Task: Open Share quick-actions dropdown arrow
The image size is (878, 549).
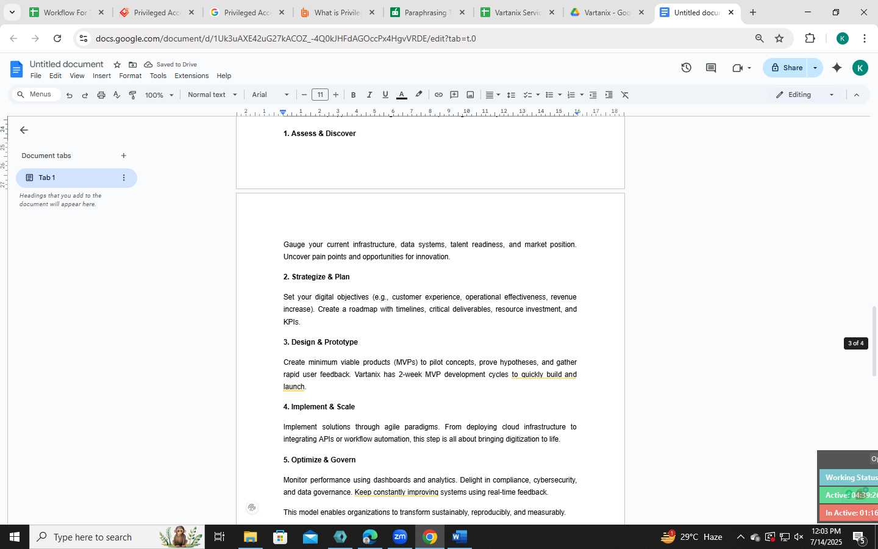Action: (x=815, y=68)
